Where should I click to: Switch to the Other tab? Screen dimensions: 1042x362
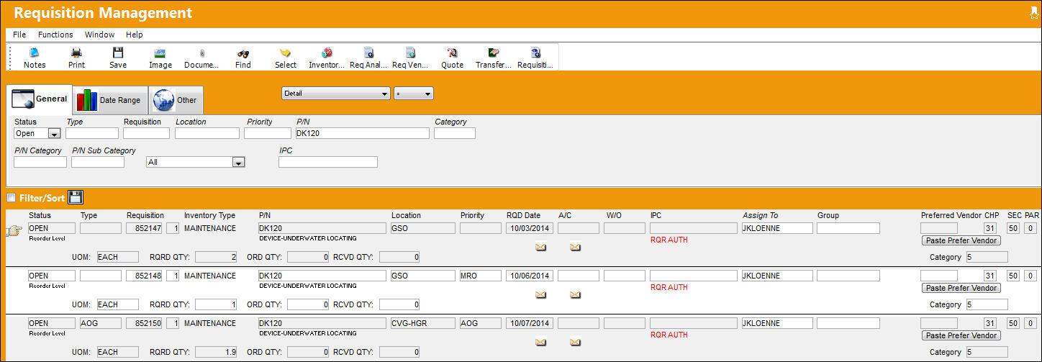(176, 100)
